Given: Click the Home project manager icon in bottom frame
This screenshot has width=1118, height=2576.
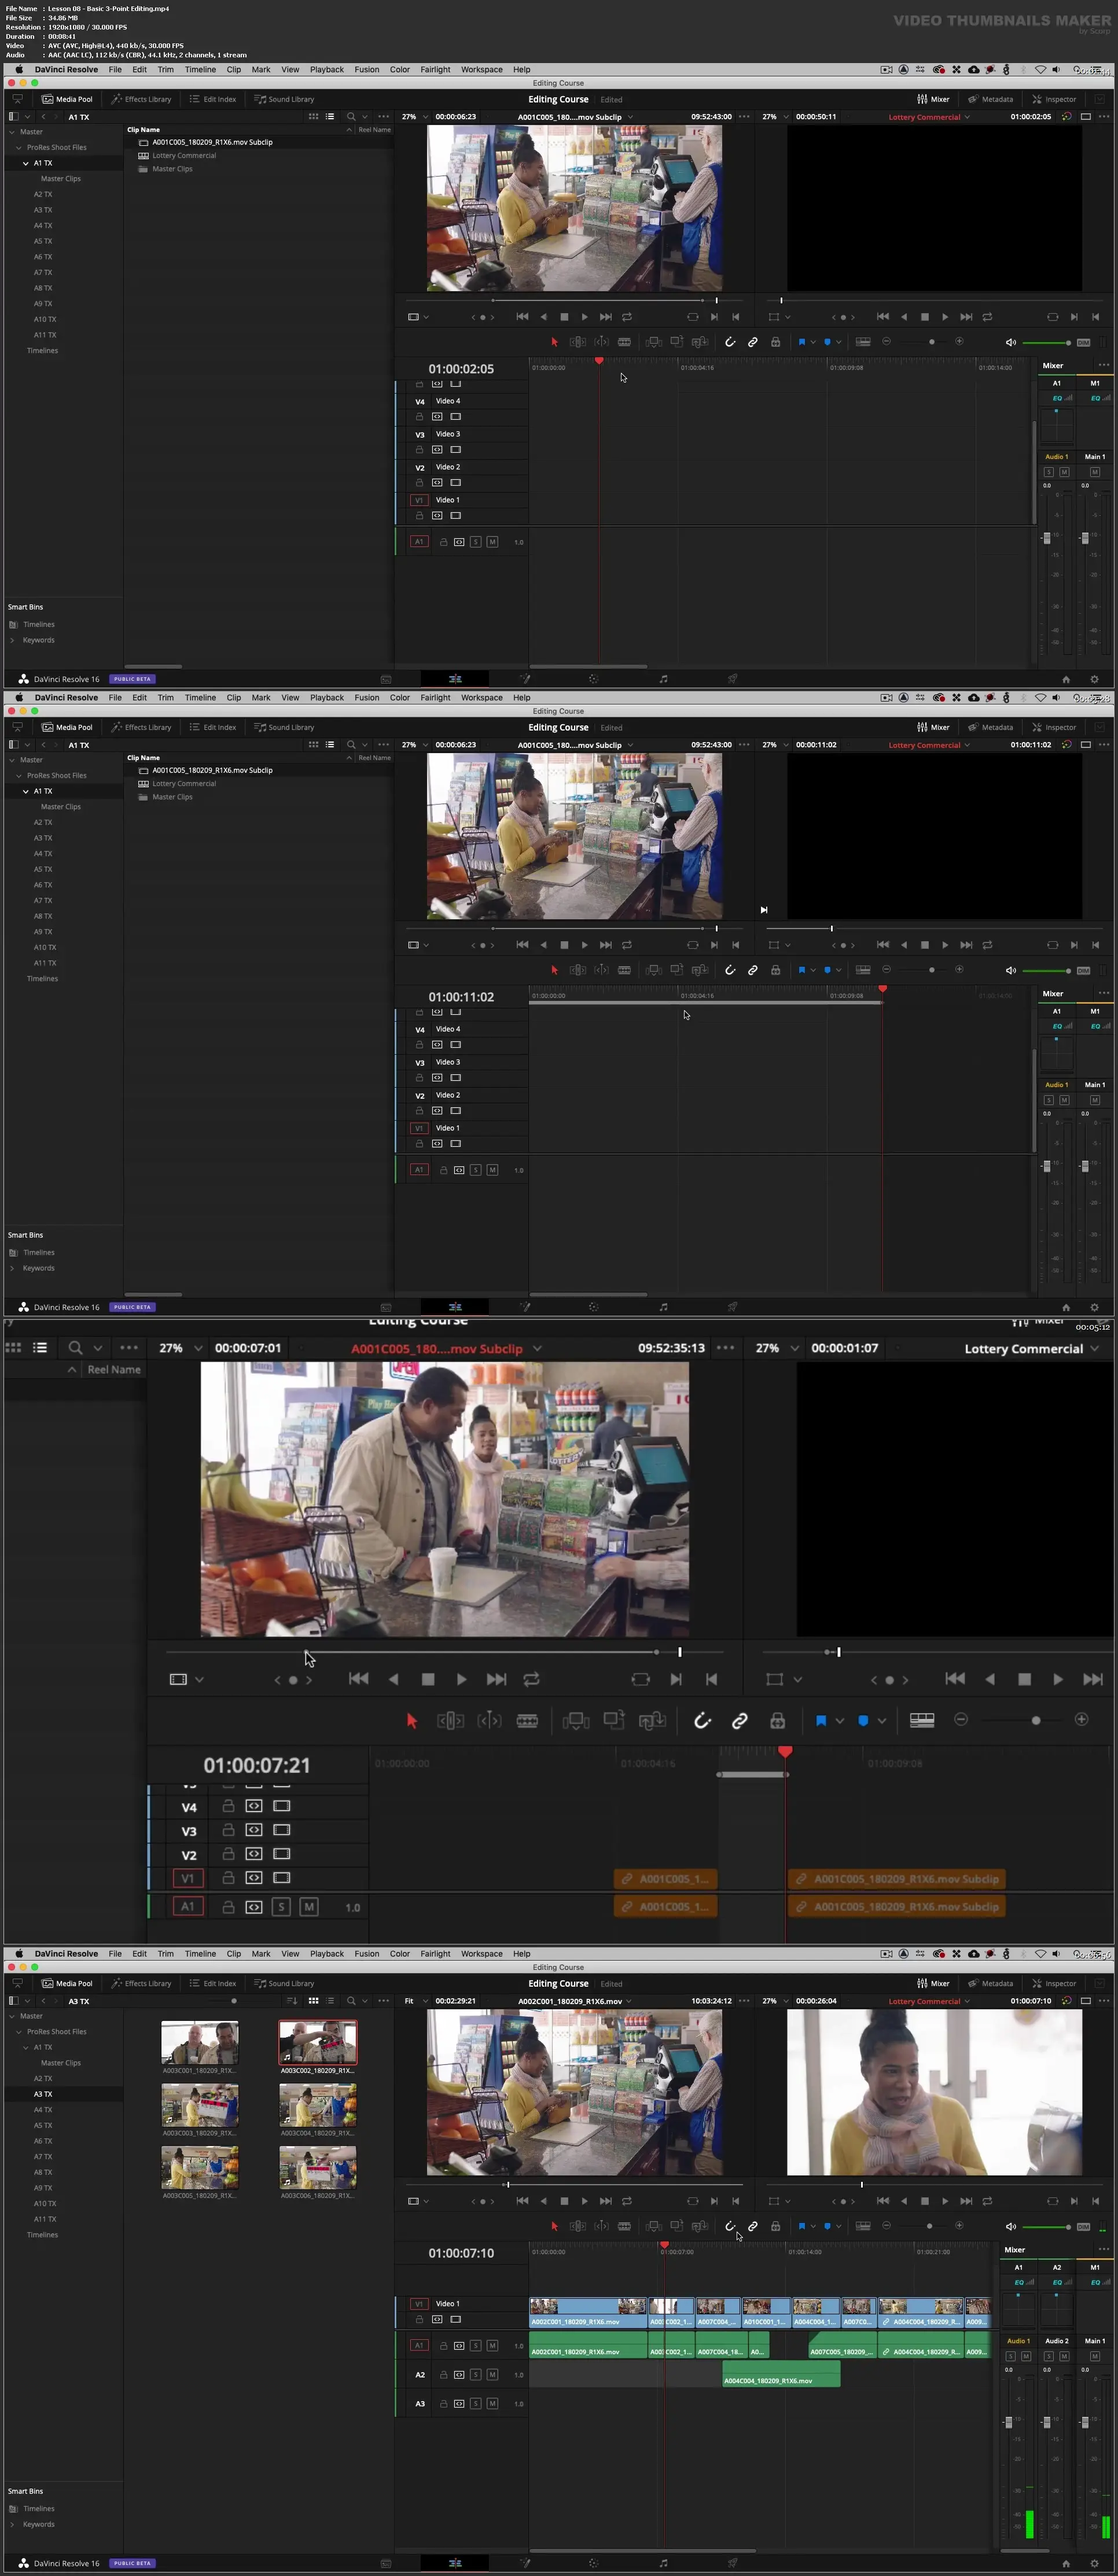Looking at the screenshot, I should [x=1065, y=2563].
